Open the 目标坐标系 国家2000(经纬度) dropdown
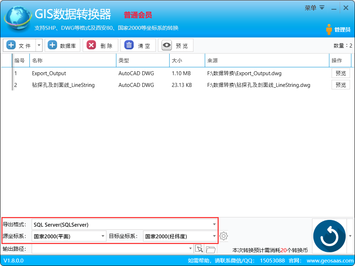This screenshot has width=355, height=266. (180, 236)
